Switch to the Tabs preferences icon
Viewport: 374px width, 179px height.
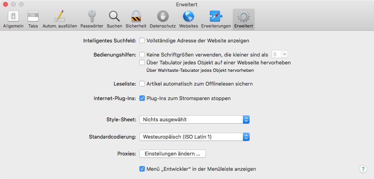33,20
